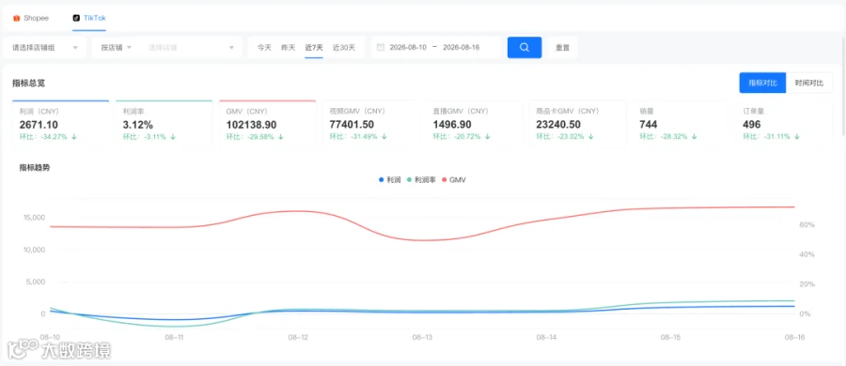Edit the end date 2026-08-16
The width and height of the screenshot is (846, 366).
pos(462,48)
